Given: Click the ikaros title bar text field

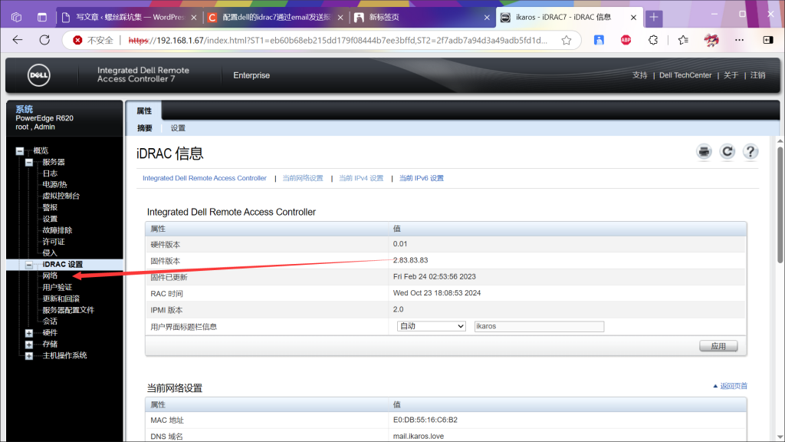Looking at the screenshot, I should [539, 326].
